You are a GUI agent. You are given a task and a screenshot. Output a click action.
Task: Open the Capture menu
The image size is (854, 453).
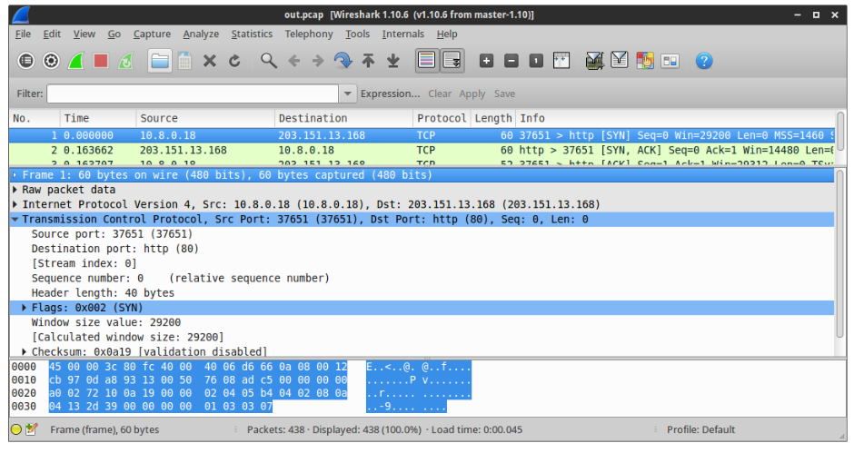152,34
